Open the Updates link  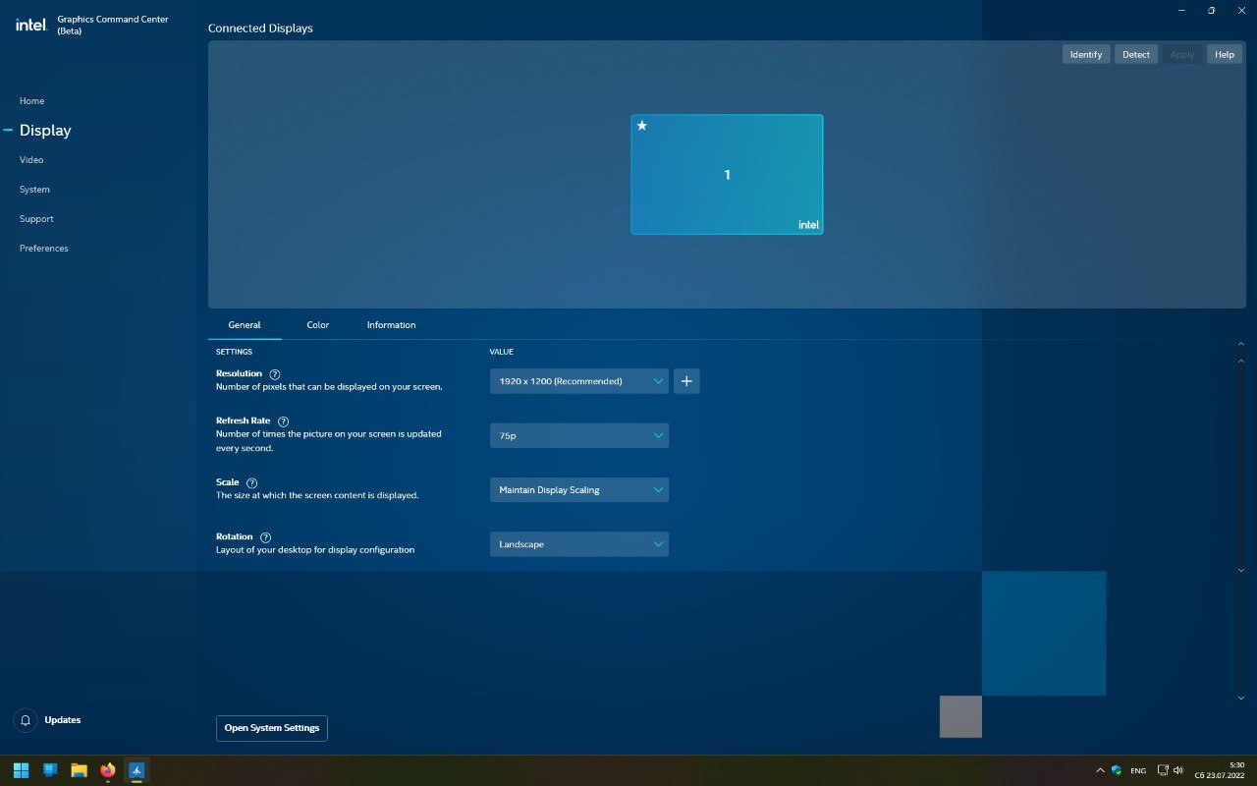click(x=63, y=720)
